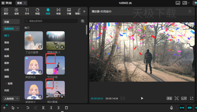The height and width of the screenshot is (112, 197).
Task: Delete the selected clip with trash icon
Action: (66, 108)
